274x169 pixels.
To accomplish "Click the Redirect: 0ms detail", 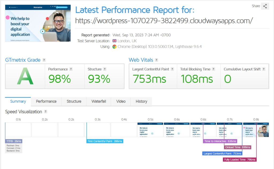I will pyautogui.click(x=13, y=145).
